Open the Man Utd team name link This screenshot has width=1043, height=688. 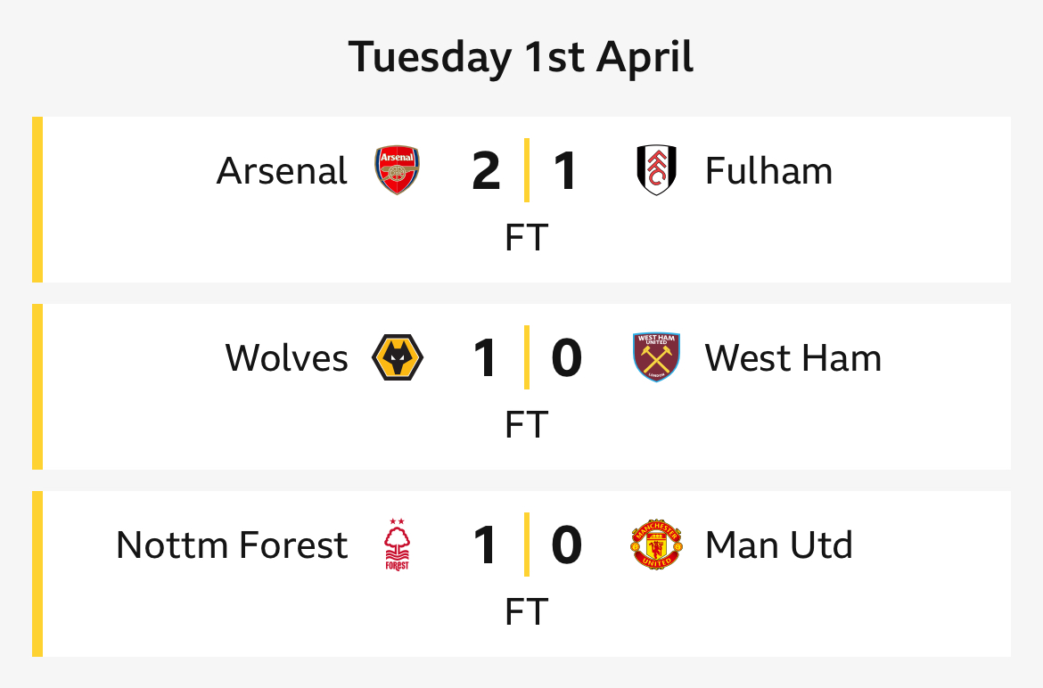[779, 545]
